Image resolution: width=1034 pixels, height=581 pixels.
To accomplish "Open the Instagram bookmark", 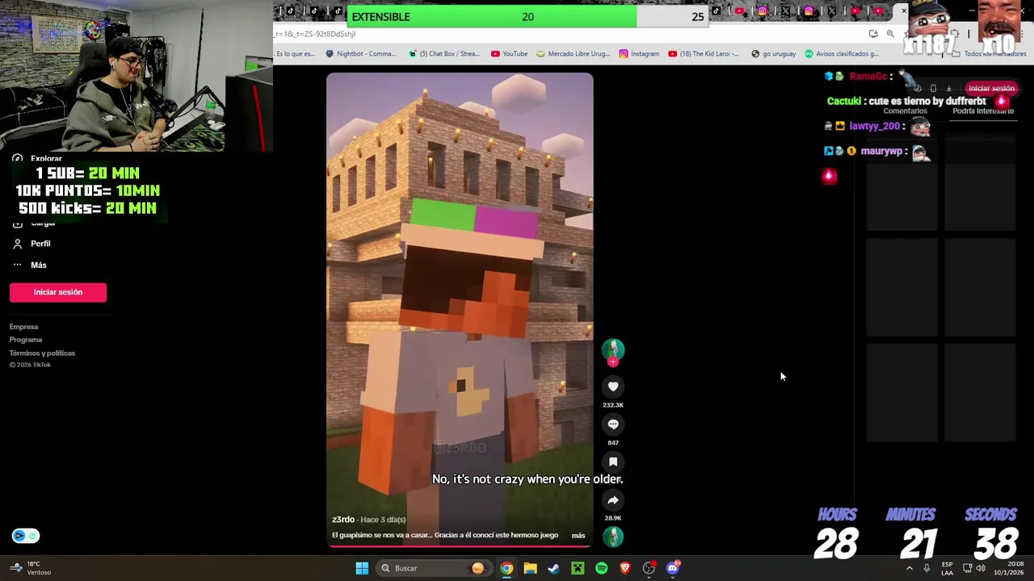I will pos(639,54).
